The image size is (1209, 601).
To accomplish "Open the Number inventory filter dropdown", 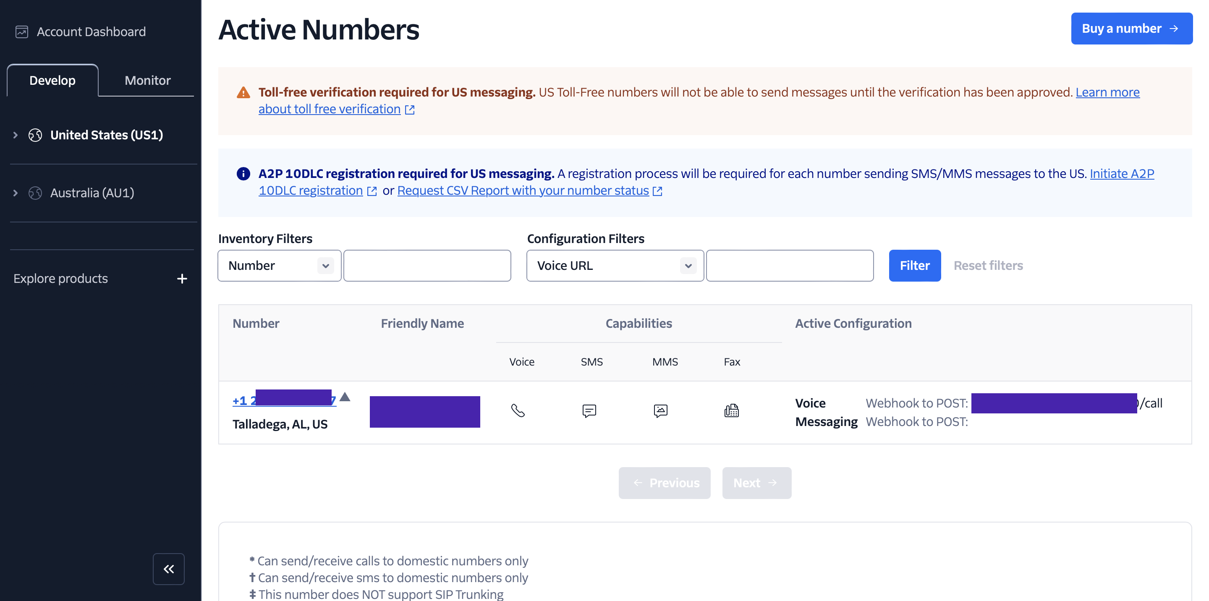I will [x=279, y=266].
